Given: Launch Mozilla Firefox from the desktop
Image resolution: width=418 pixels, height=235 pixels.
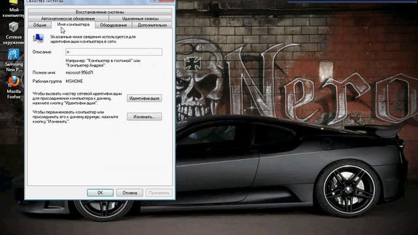Looking at the screenshot, I should [14, 87].
